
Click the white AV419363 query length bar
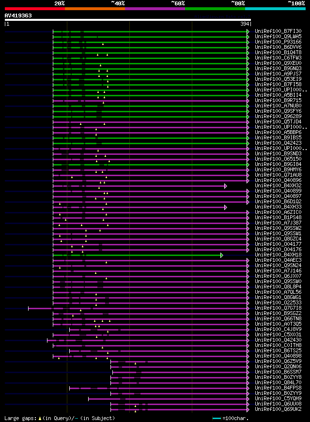coord(128,20)
